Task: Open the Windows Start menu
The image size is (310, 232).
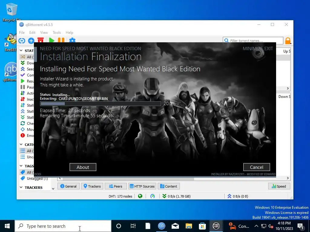Action: pos(7,226)
